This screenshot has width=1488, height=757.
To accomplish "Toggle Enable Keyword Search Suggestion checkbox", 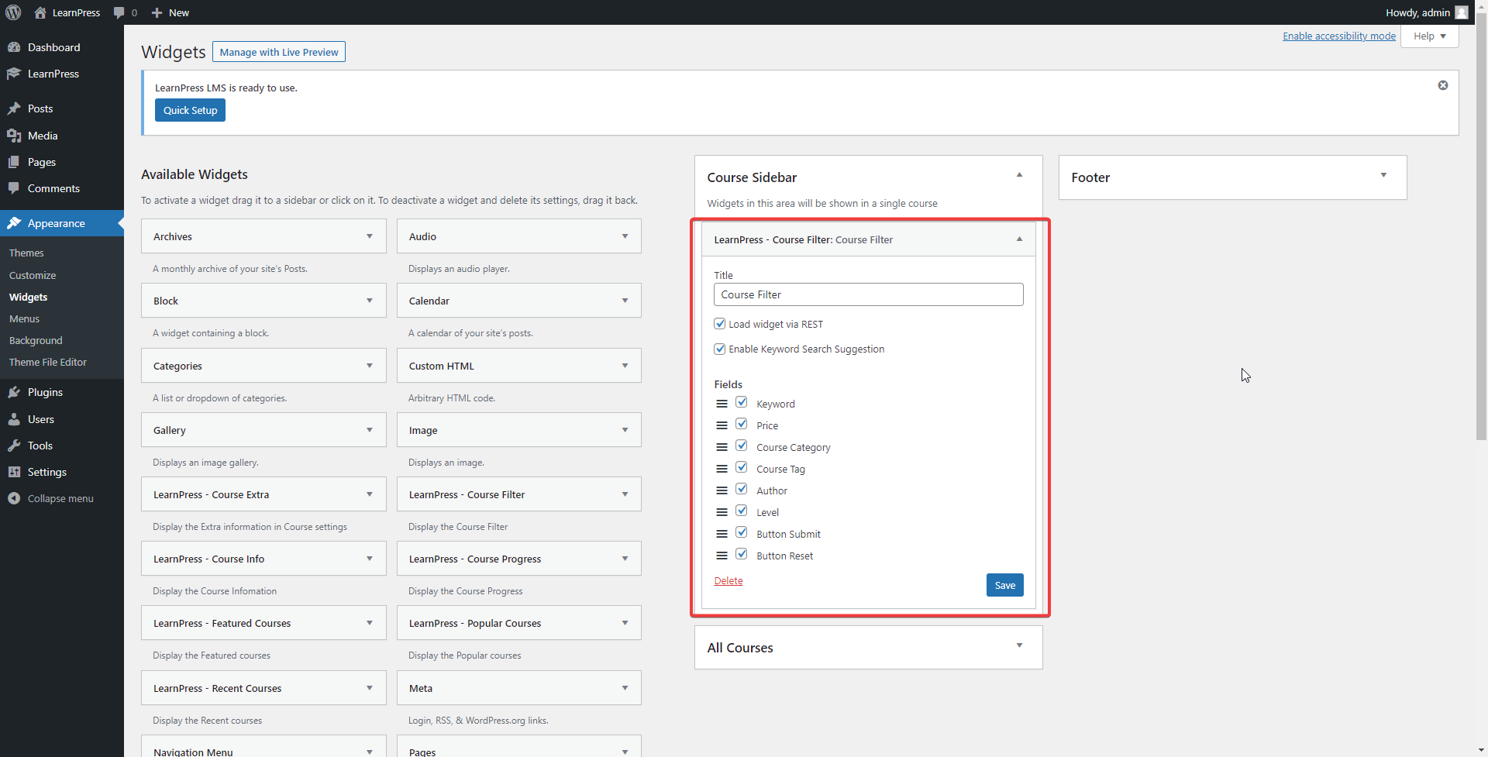I will click(720, 349).
